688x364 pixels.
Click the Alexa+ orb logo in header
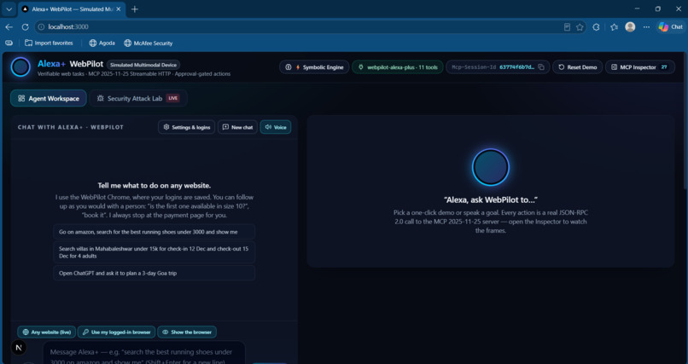click(20, 67)
